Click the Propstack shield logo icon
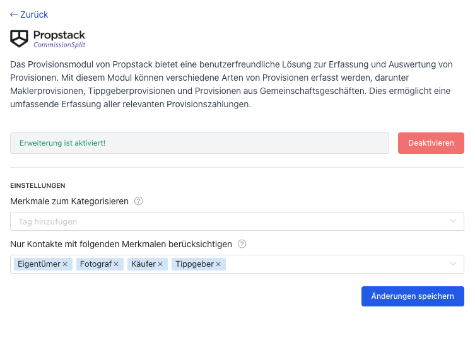The image size is (475, 343). coord(19,38)
